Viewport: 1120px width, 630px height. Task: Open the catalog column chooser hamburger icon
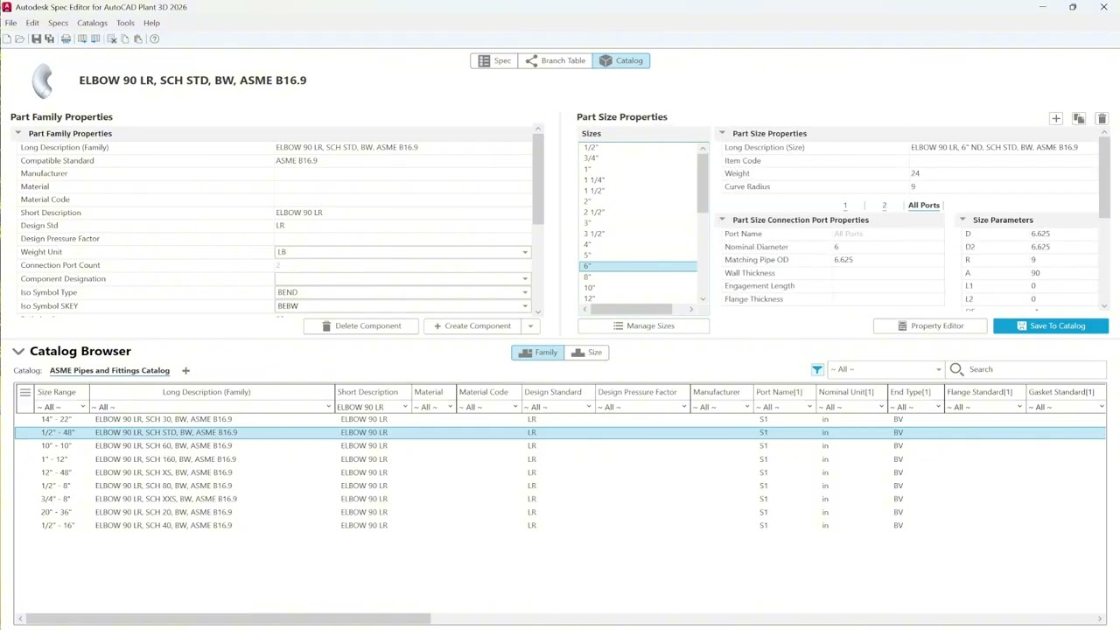[25, 392]
